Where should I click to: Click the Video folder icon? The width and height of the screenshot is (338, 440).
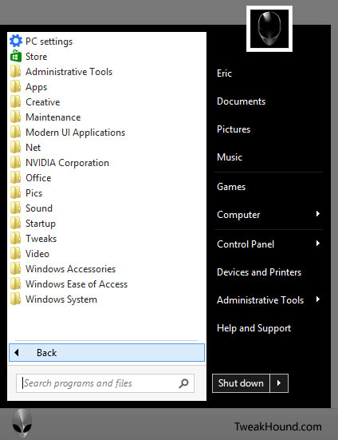pyautogui.click(x=15, y=253)
